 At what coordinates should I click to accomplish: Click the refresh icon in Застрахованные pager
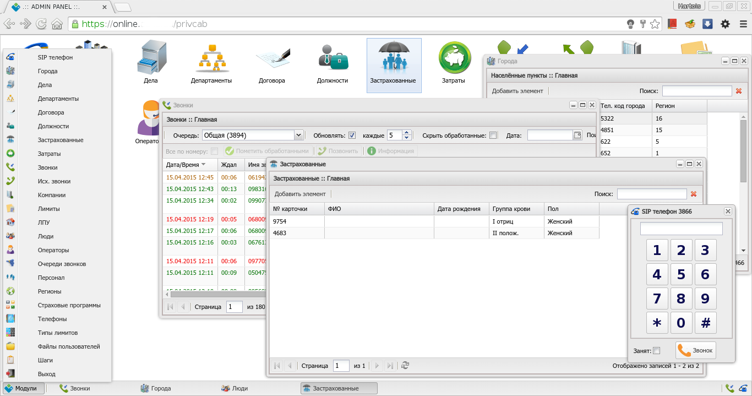405,366
